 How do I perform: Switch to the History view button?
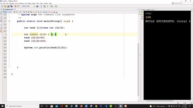(10, 12)
